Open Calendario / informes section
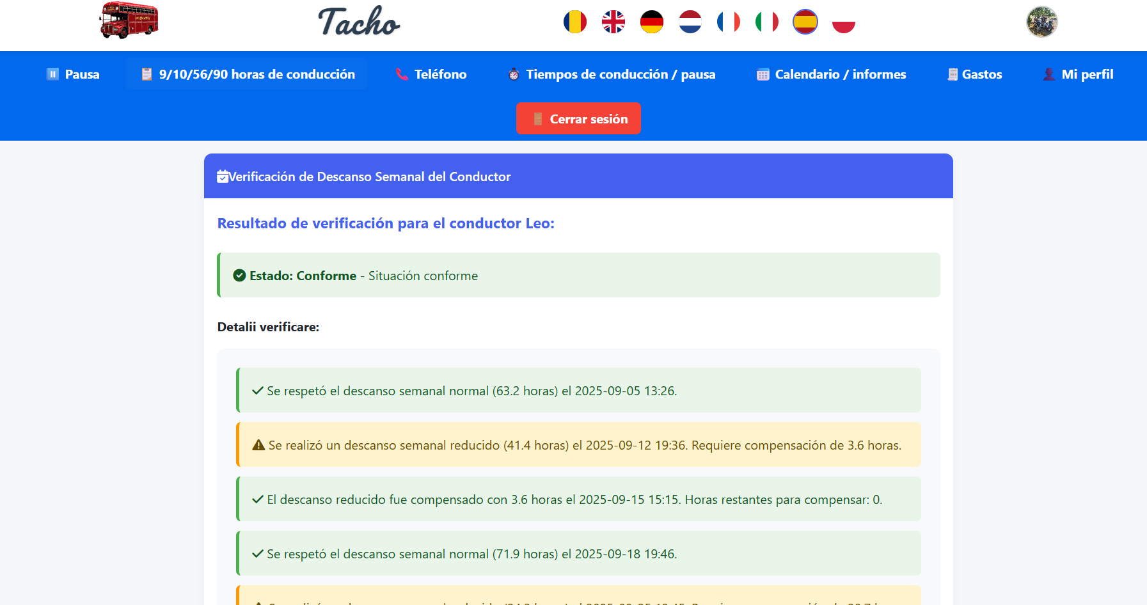Viewport: 1147px width, 605px height. click(831, 74)
